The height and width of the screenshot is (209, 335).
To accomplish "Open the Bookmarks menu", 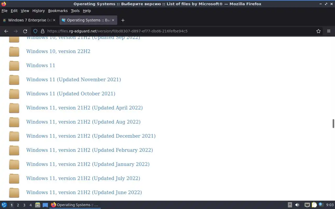I will coord(58,11).
